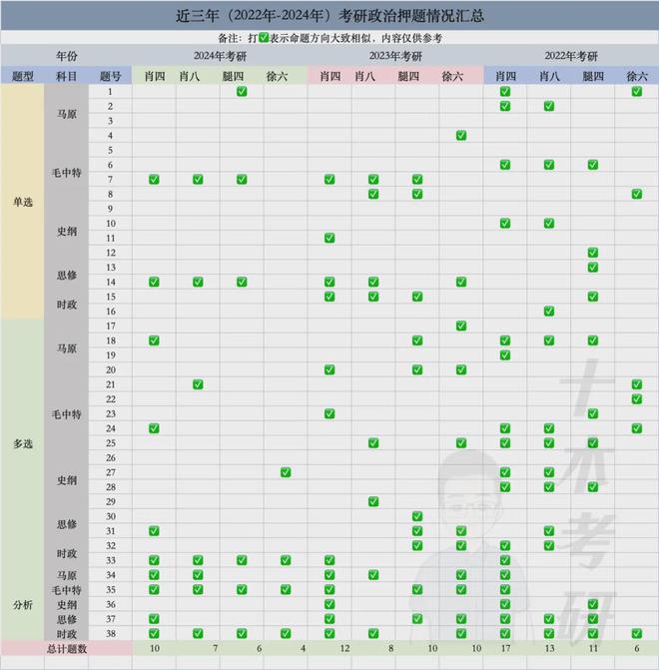Click the row 16 checkmark under 2022 肖八
The image size is (659, 670).
[x=549, y=312]
